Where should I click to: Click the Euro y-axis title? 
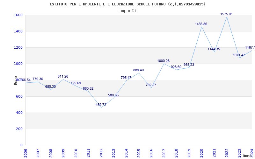16,80
